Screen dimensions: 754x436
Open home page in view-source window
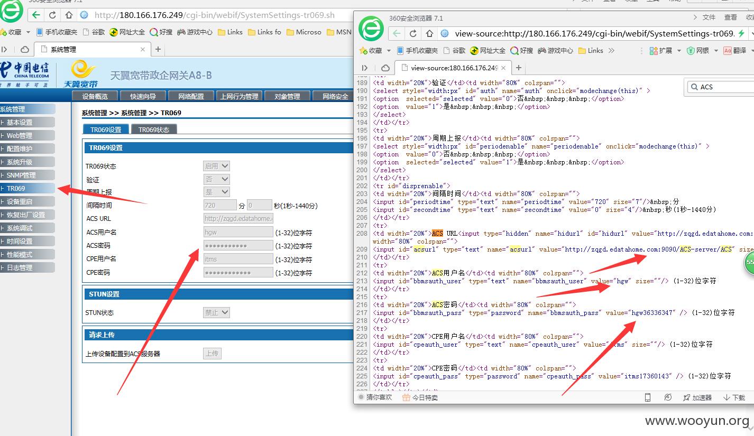430,33
